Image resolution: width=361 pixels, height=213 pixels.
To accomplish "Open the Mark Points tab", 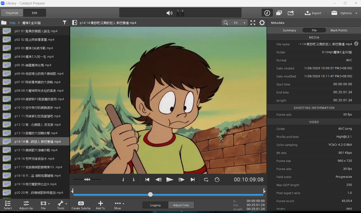I will click(x=339, y=30).
